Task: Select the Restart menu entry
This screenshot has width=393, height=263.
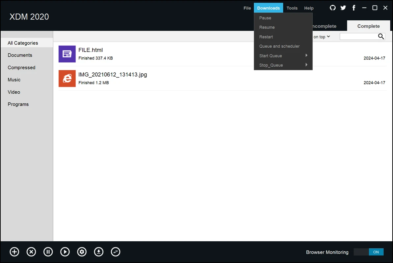Action: click(266, 37)
